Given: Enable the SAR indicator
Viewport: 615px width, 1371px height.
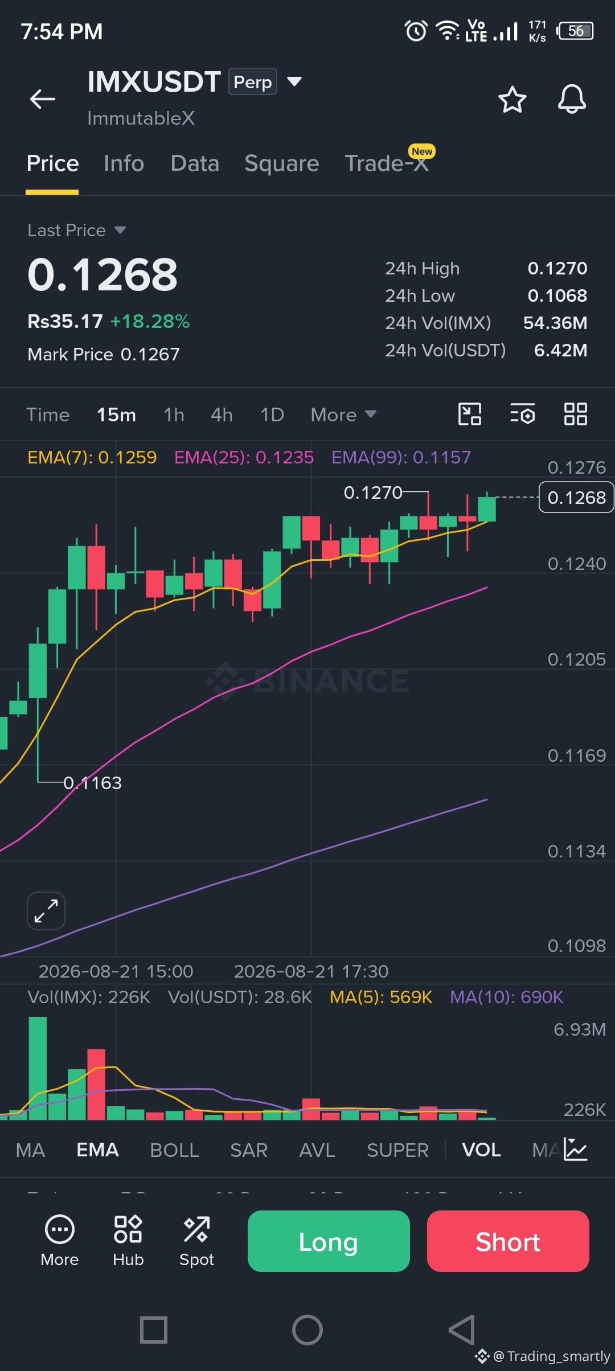Looking at the screenshot, I should (x=249, y=1150).
